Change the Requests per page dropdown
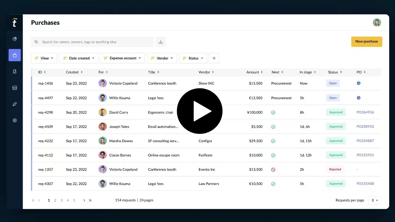The image size is (395, 222). coord(375,200)
